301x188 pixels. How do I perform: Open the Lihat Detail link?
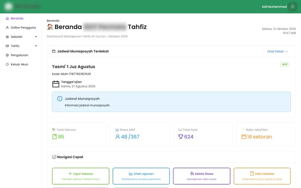(x=277, y=51)
